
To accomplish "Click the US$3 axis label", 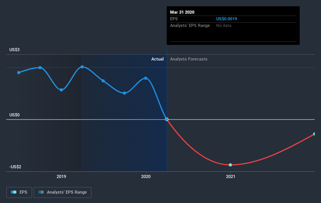I will click(14, 50).
